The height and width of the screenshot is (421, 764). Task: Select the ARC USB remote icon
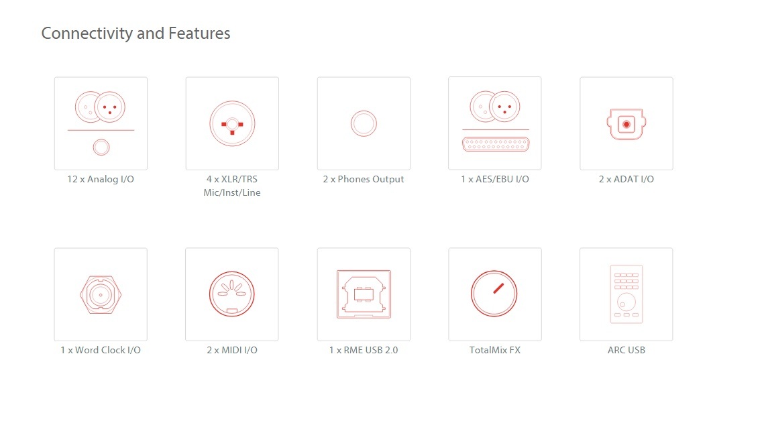[x=626, y=294]
